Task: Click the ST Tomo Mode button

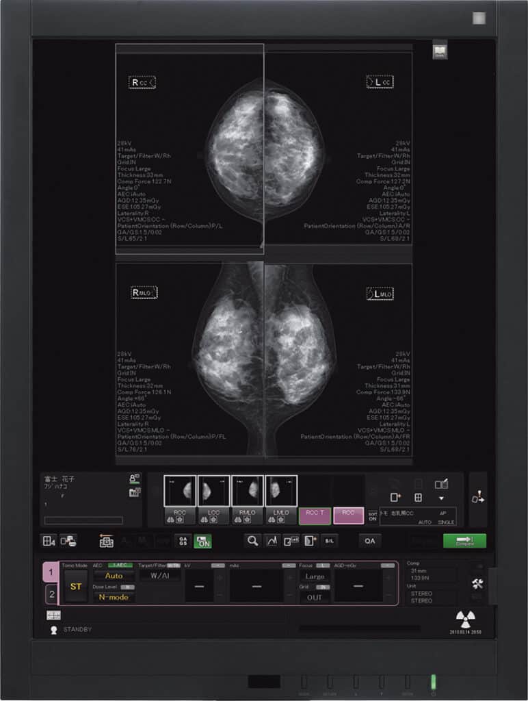Action: tap(75, 586)
